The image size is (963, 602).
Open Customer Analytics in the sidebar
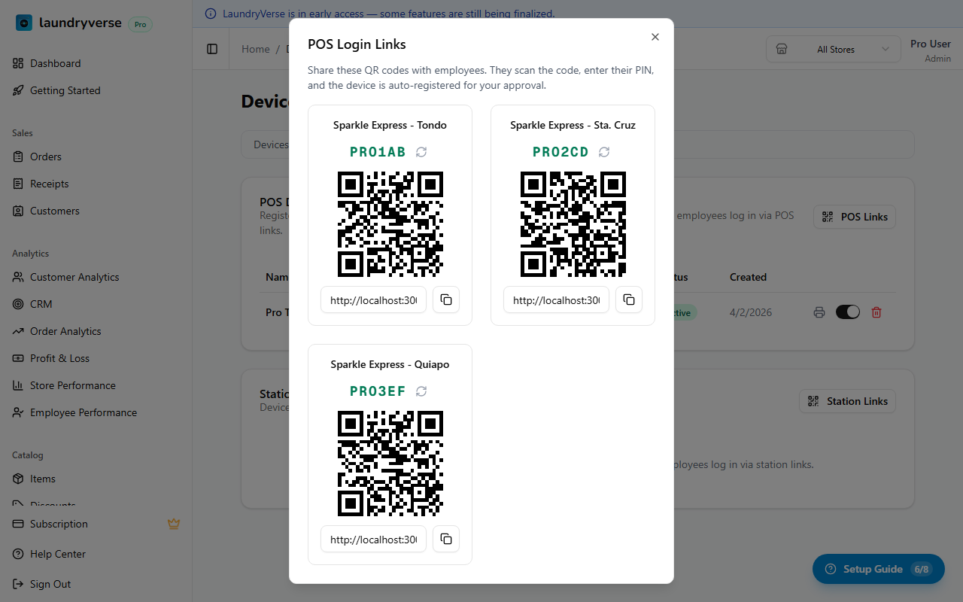74,277
